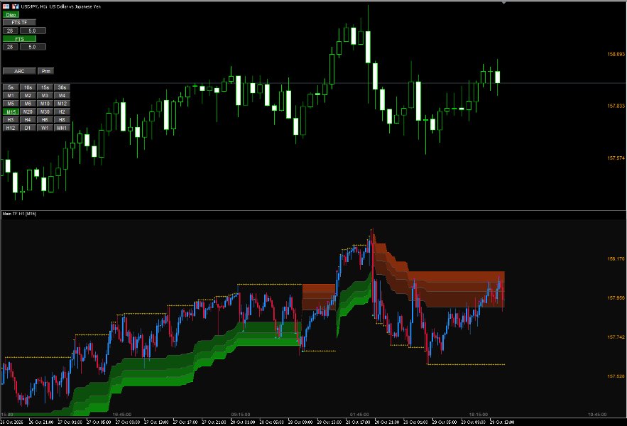Click the 28 Oct 01:00 date label
The image size is (627, 426).
coord(243,422)
